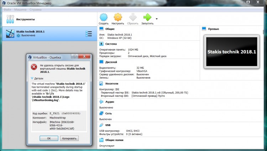Screen dimensions: 267x151
Task: Click the Копировать button
Action: 69,138
